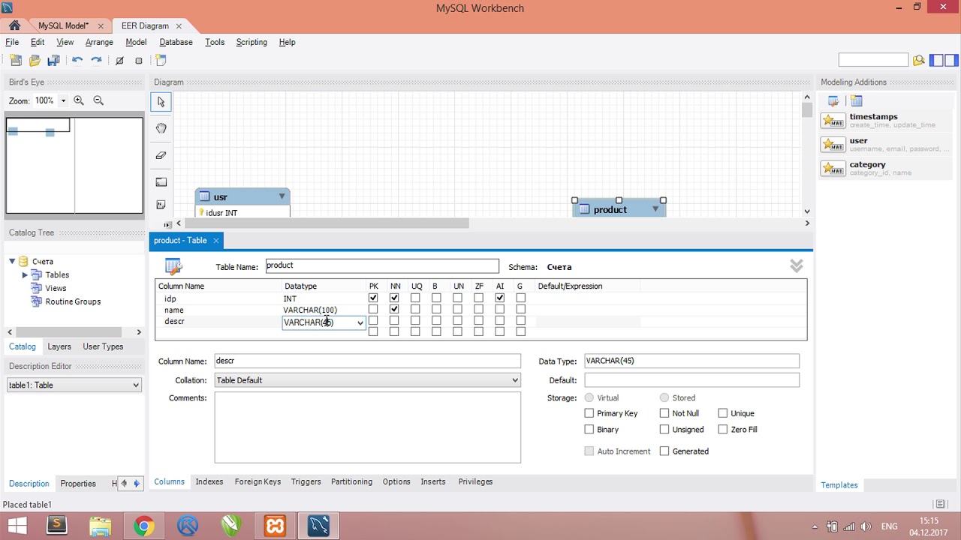Click the Table Name input field
The width and height of the screenshot is (961, 540).
[x=382, y=266]
